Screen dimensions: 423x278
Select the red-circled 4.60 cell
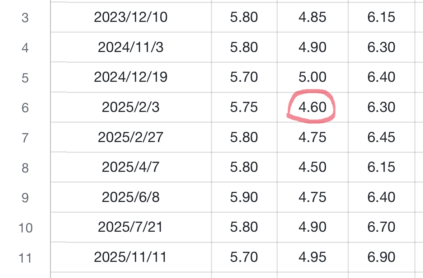pyautogui.click(x=312, y=107)
